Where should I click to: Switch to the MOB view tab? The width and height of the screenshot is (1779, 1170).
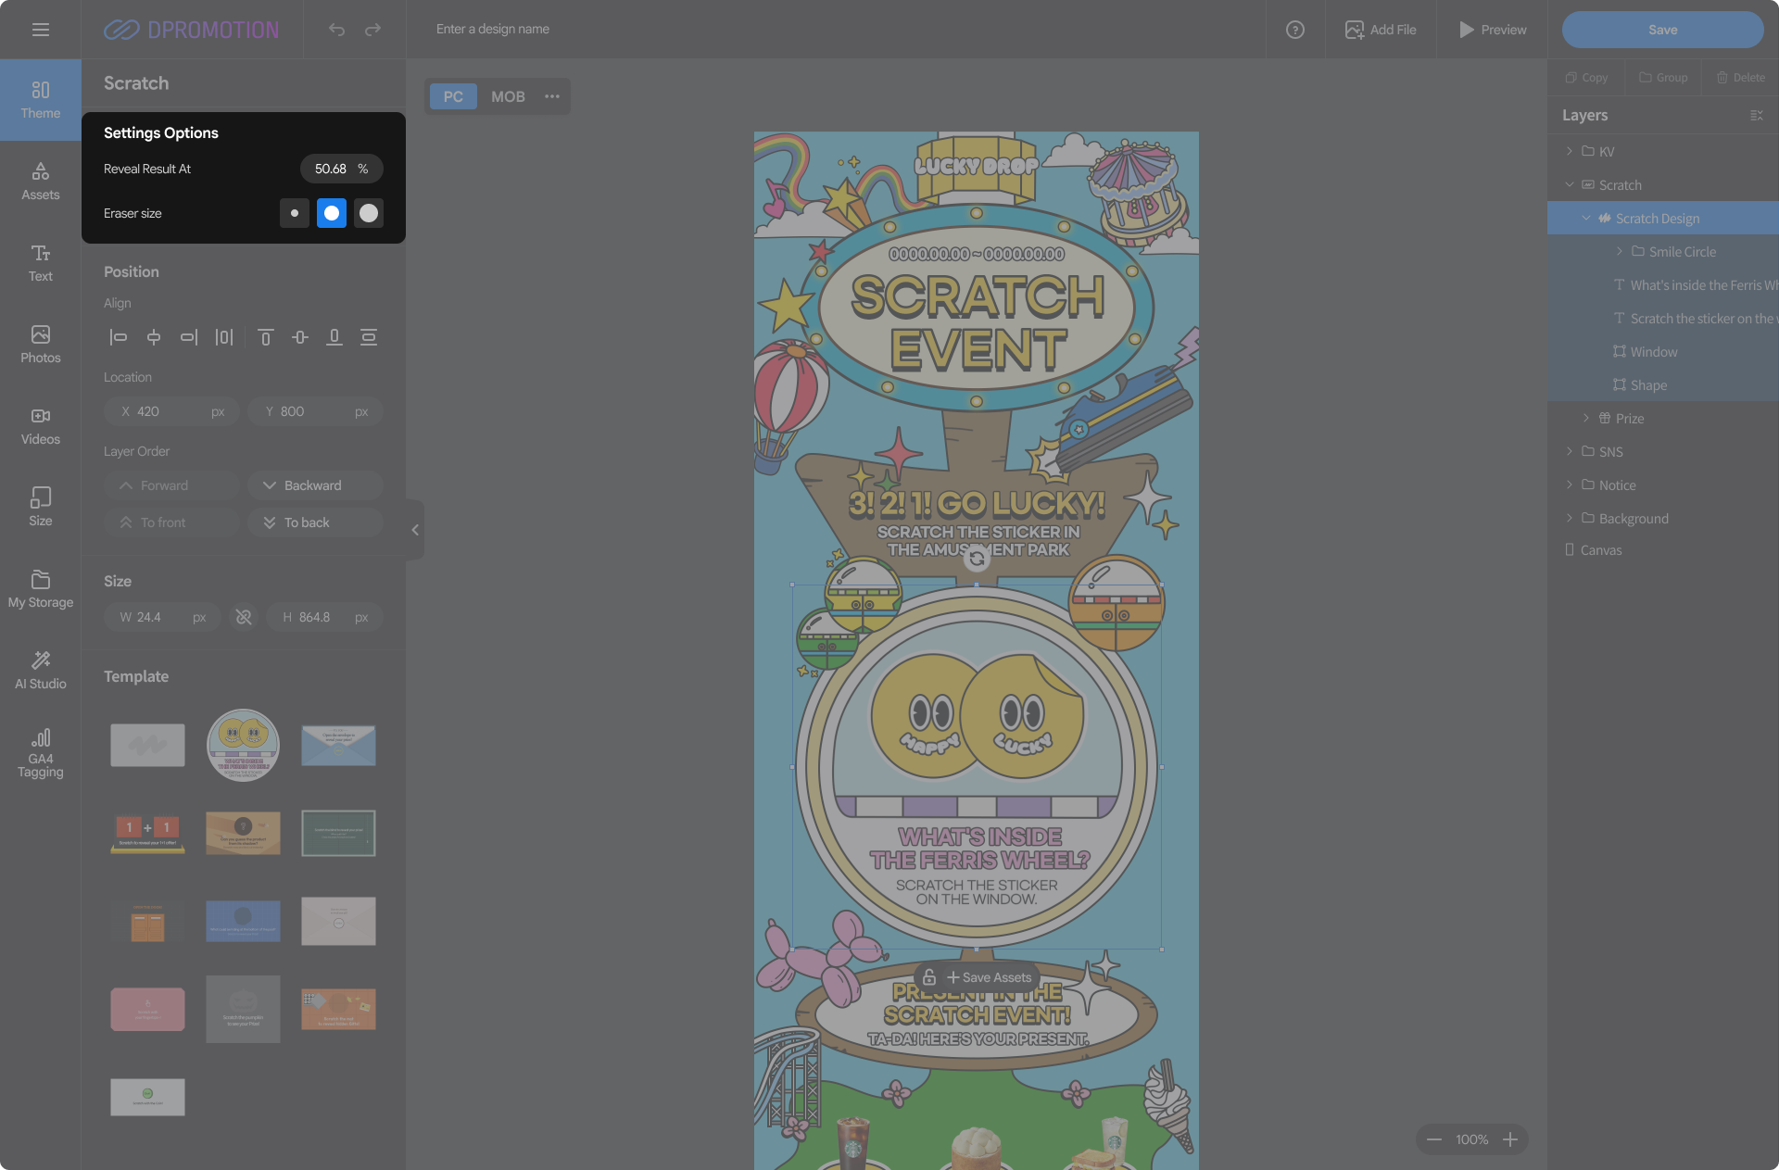(508, 96)
